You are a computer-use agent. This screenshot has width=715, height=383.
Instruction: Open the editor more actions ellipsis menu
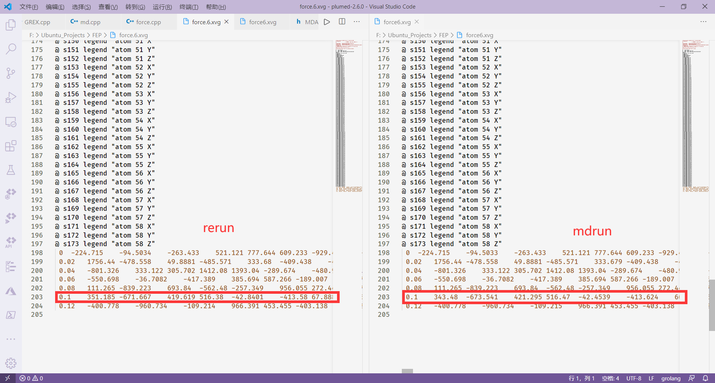coord(357,22)
